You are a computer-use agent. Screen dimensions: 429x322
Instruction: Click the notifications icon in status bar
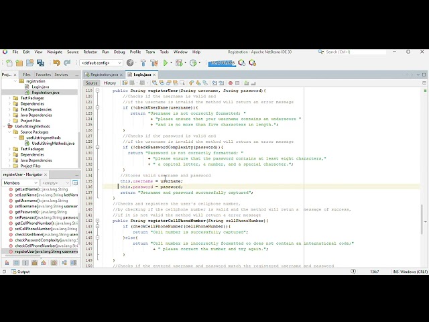(x=353, y=272)
